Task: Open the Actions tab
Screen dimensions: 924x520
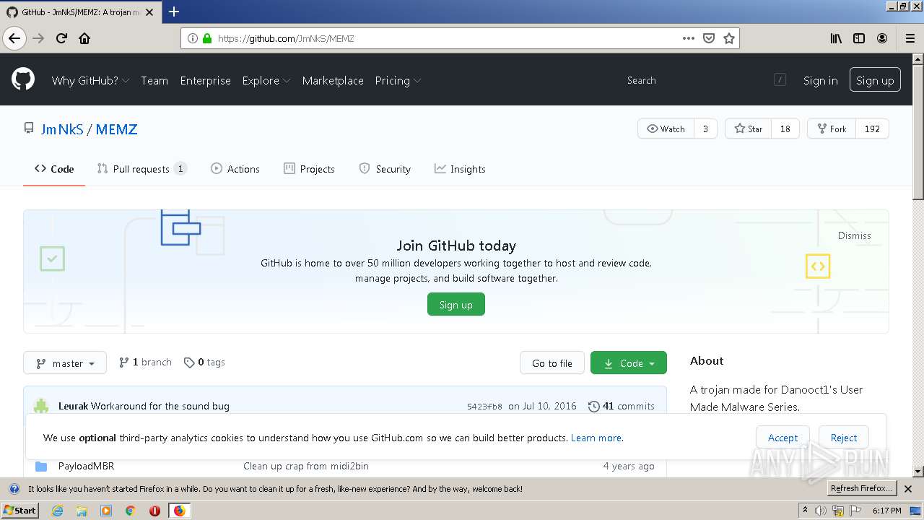Action: click(235, 169)
